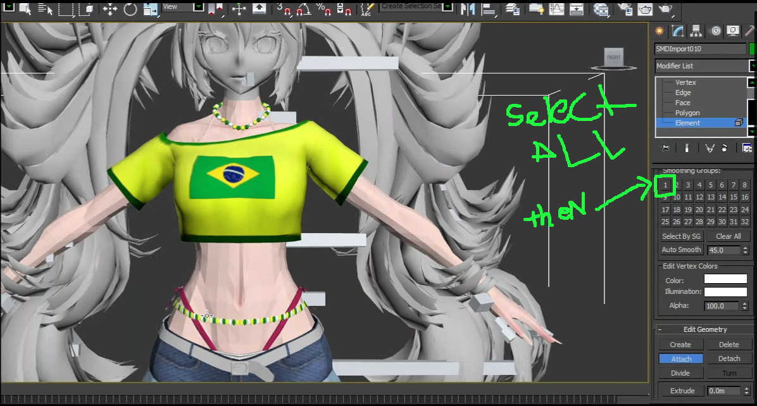Viewport: 757px width, 406px height.
Task: Click Make Unique icon
Action: 710,148
